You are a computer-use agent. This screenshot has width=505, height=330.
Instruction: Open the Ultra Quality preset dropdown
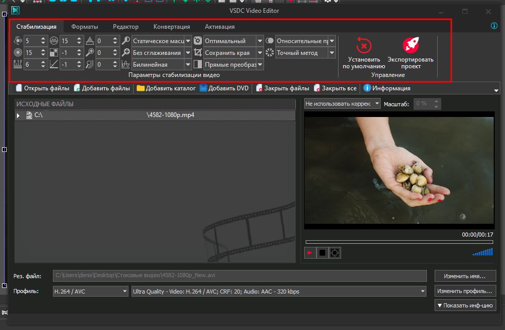coord(278,292)
